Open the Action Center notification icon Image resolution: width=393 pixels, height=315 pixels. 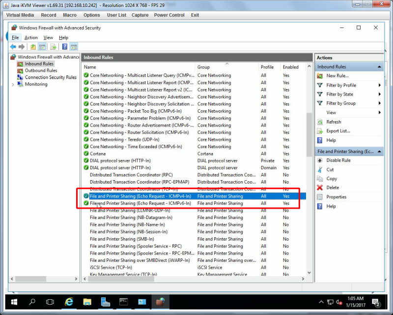[x=376, y=302]
